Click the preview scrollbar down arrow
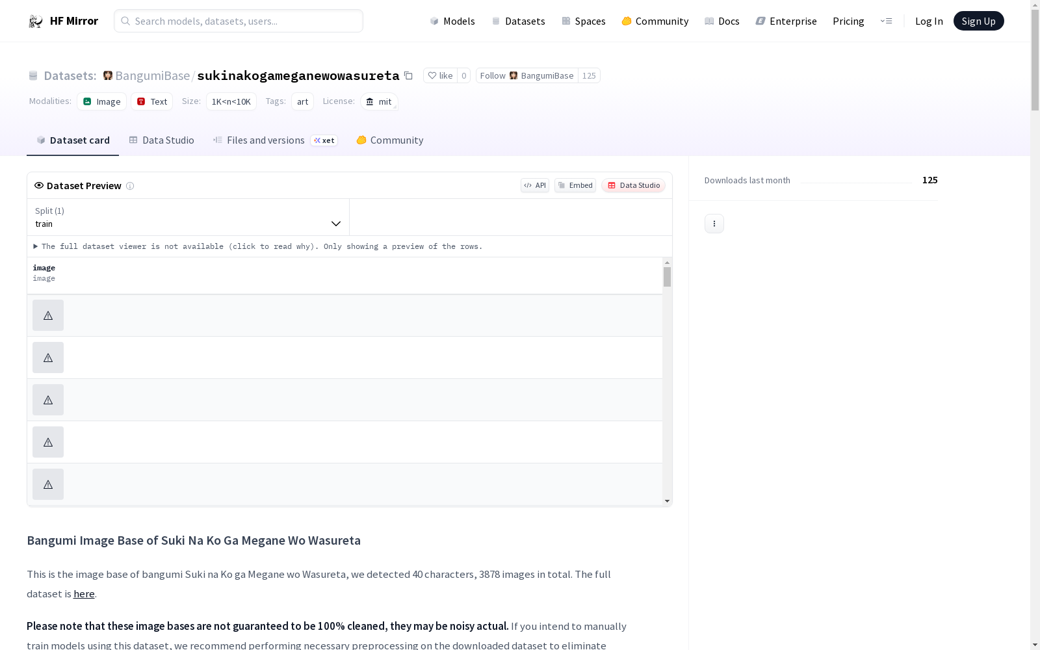1040x650 pixels. coord(667,501)
